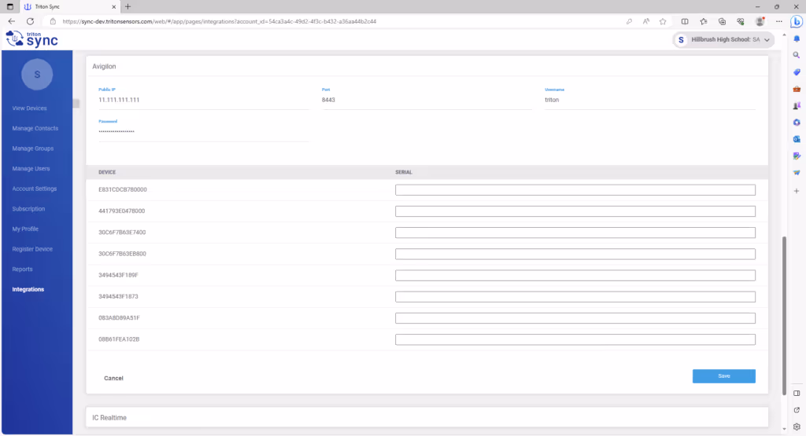Viewport: 806px width, 436px height.
Task: Click the Triton Sync logo
Action: click(31, 39)
